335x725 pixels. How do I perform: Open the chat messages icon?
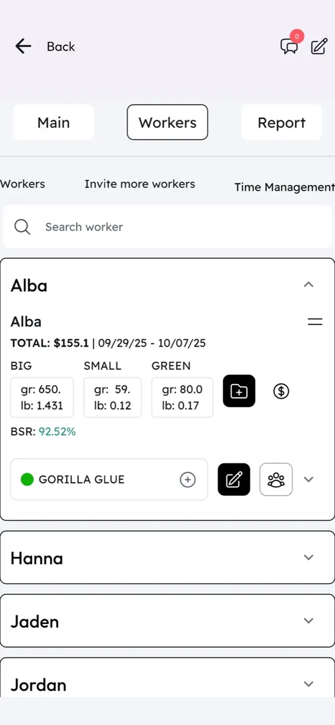click(x=289, y=47)
